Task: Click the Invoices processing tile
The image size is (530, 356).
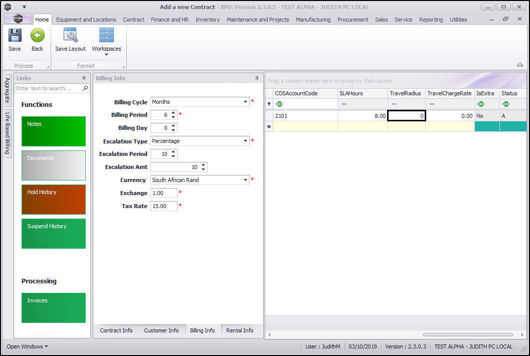Action: (x=54, y=308)
